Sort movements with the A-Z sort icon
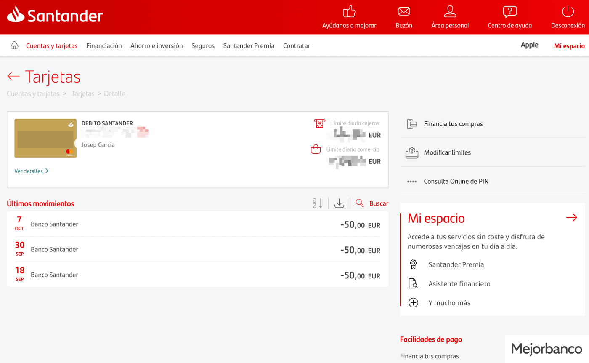 coord(318,203)
